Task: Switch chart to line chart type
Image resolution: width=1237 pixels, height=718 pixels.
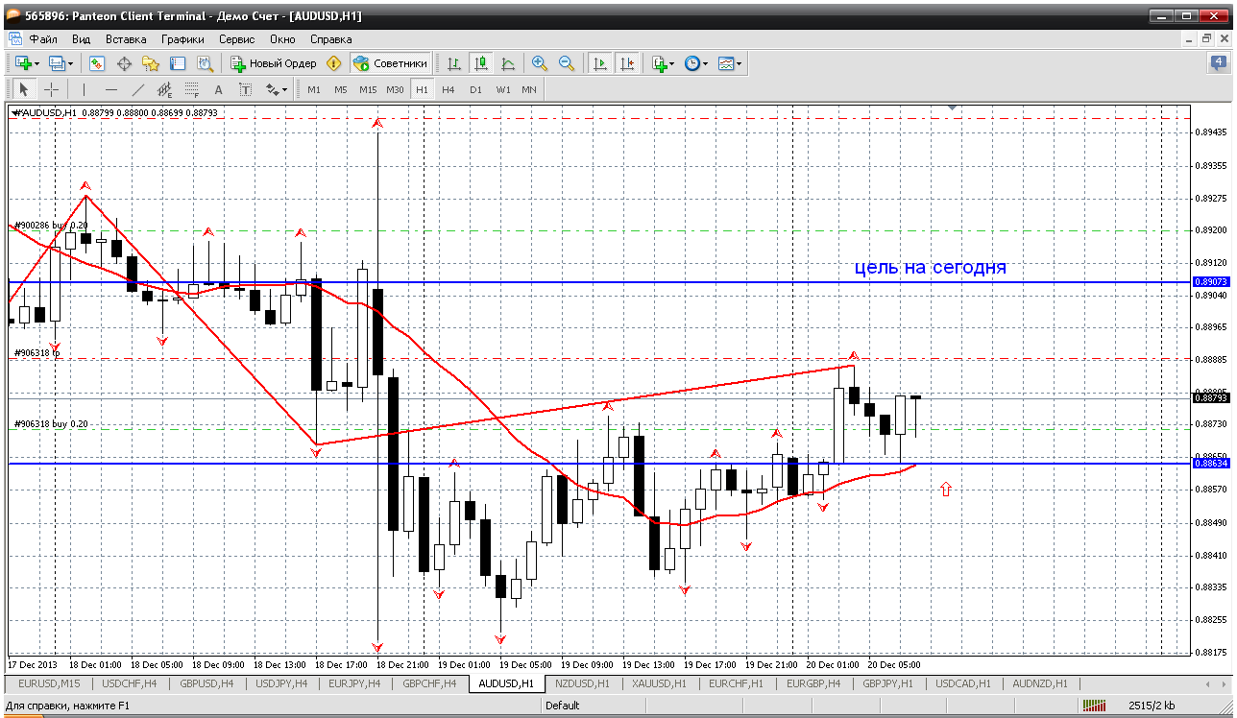Action: [508, 63]
